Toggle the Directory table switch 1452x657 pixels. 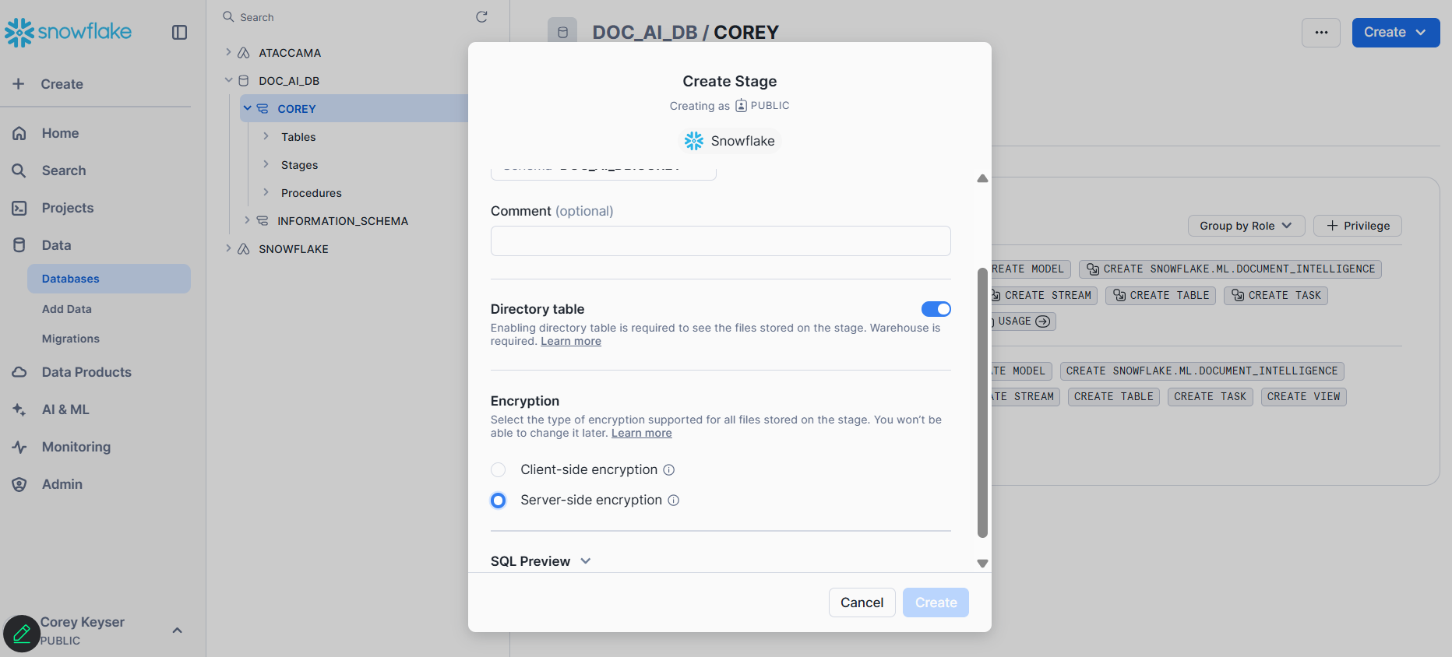coord(936,309)
